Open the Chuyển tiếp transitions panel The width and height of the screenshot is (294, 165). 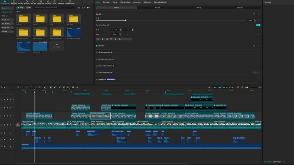click(x=40, y=2)
